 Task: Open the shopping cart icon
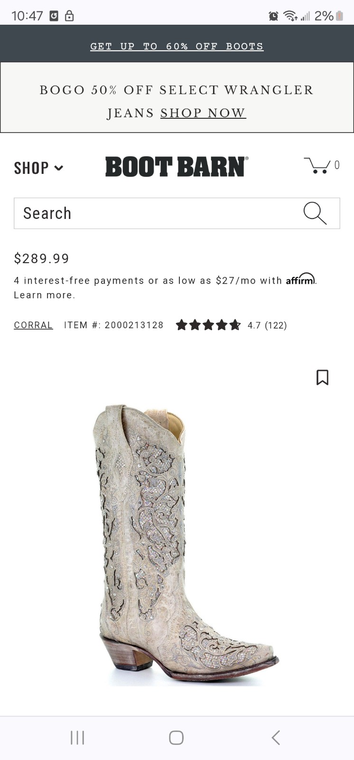point(317,165)
